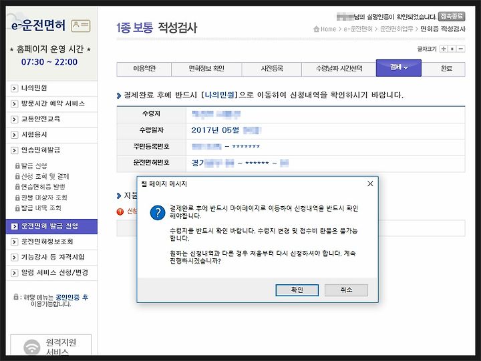
Task: Click the 주민등록번호 row label
Action: tap(151, 147)
